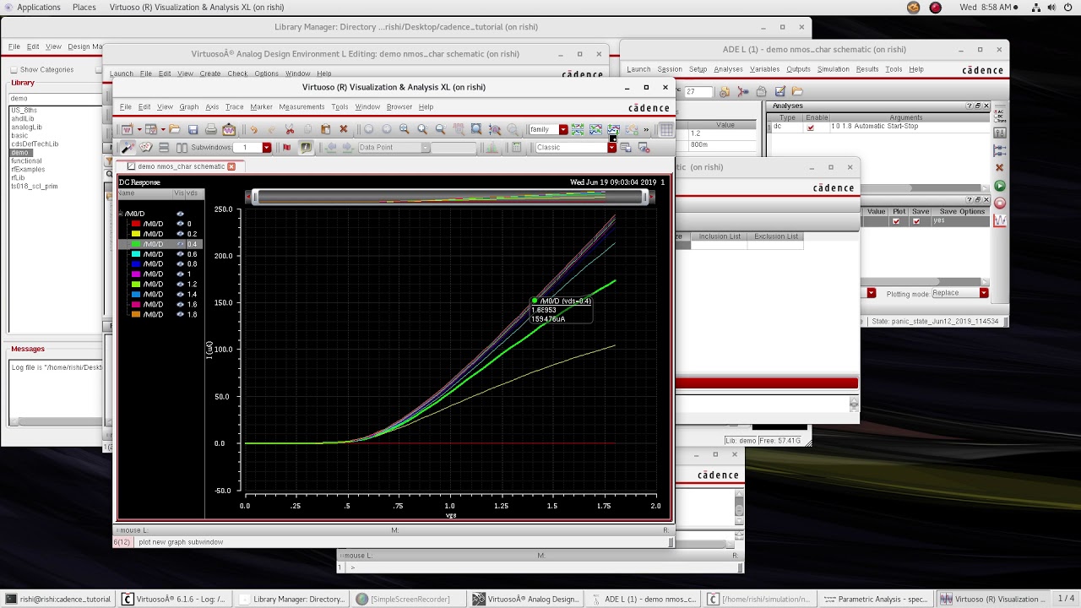Viewport: 1081px width, 608px height.
Task: Click the red X delete icon in ADE L sidebar
Action: click(x=1000, y=167)
